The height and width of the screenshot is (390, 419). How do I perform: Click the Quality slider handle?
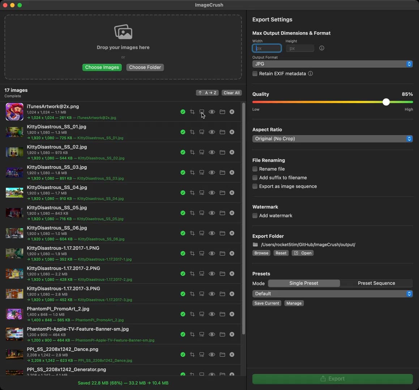pyautogui.click(x=386, y=102)
